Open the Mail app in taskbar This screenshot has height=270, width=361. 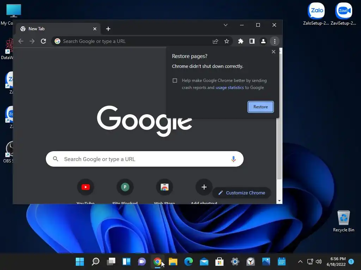point(204,262)
